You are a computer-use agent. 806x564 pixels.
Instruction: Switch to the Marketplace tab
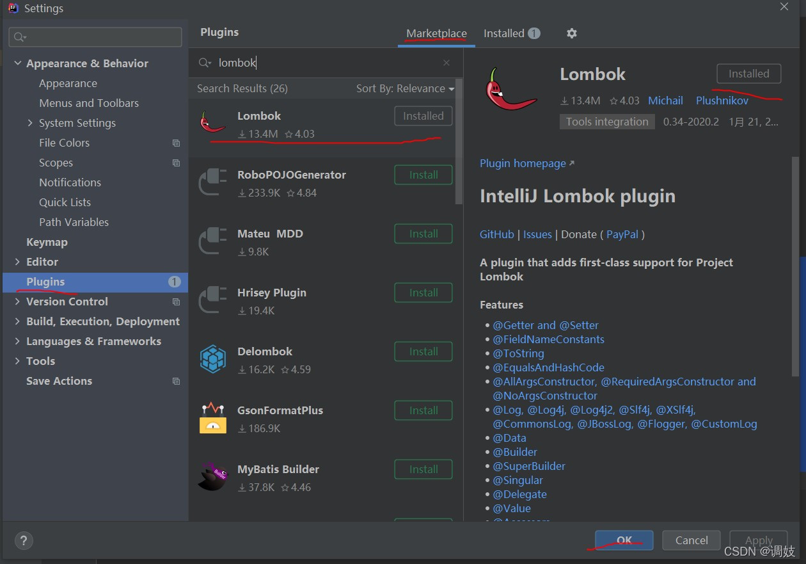pos(436,33)
